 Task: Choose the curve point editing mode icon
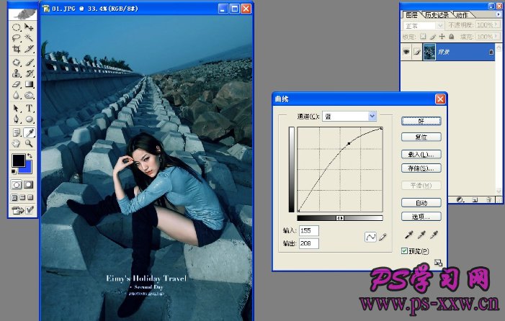pyautogui.click(x=370, y=237)
